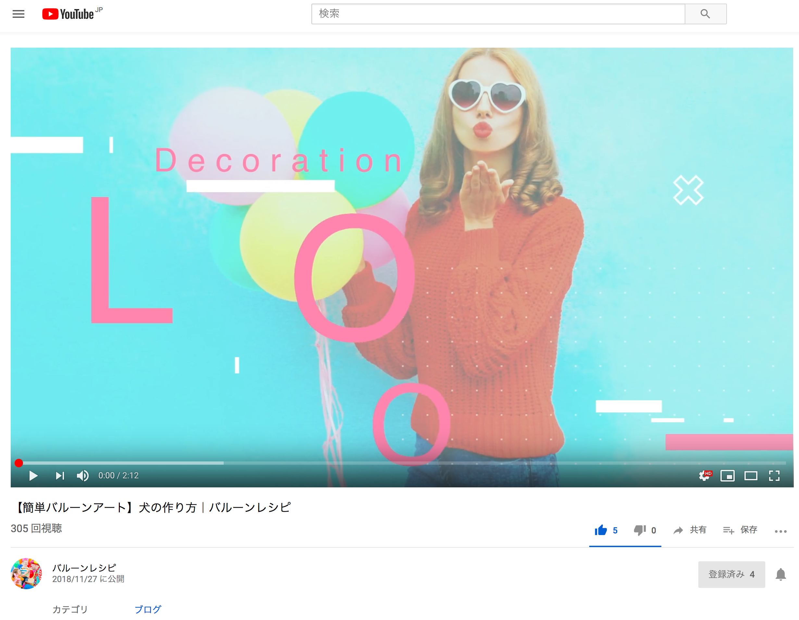Click the video progress bar
Viewport: 799px width, 620px height.
[403, 462]
